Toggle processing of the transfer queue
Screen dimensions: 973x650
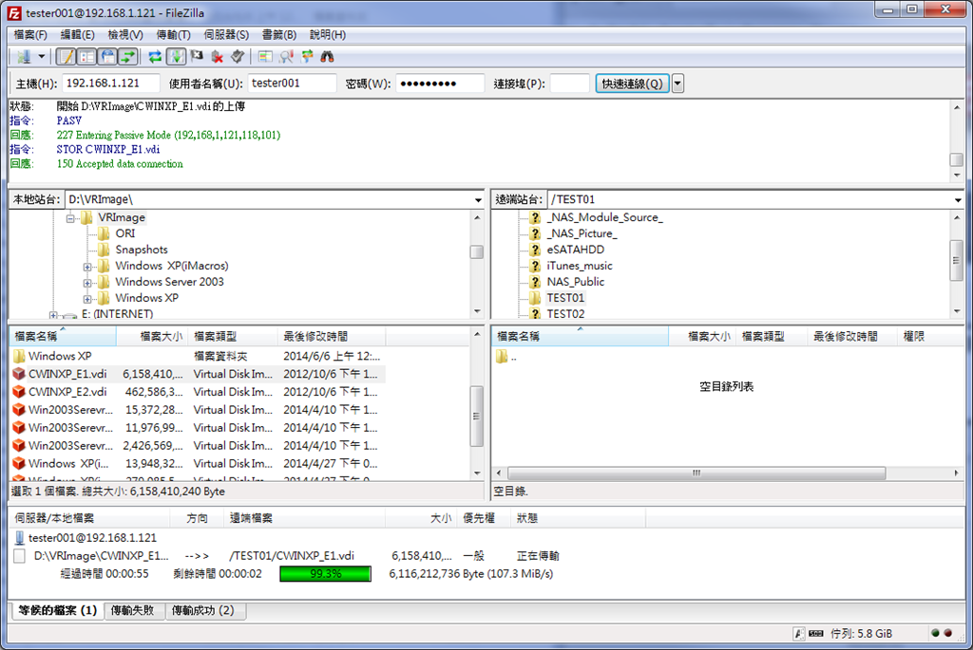pyautogui.click(x=176, y=57)
